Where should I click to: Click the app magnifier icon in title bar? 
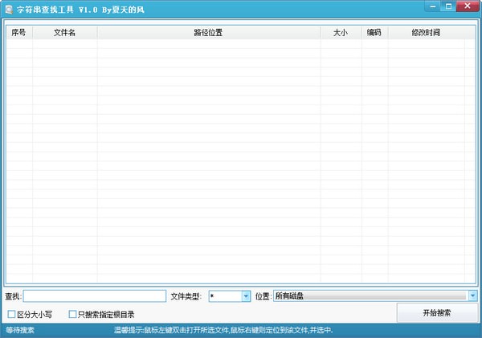9,9
